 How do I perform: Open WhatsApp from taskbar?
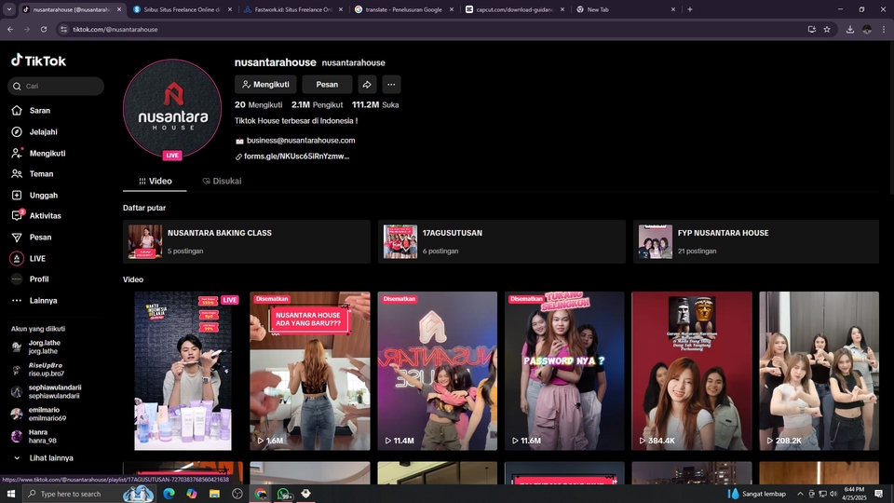point(283,494)
